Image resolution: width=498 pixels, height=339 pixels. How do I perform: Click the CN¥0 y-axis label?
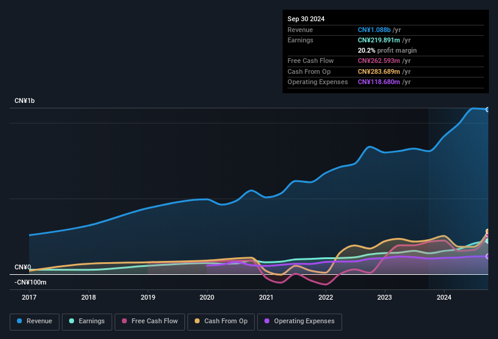(x=22, y=267)
